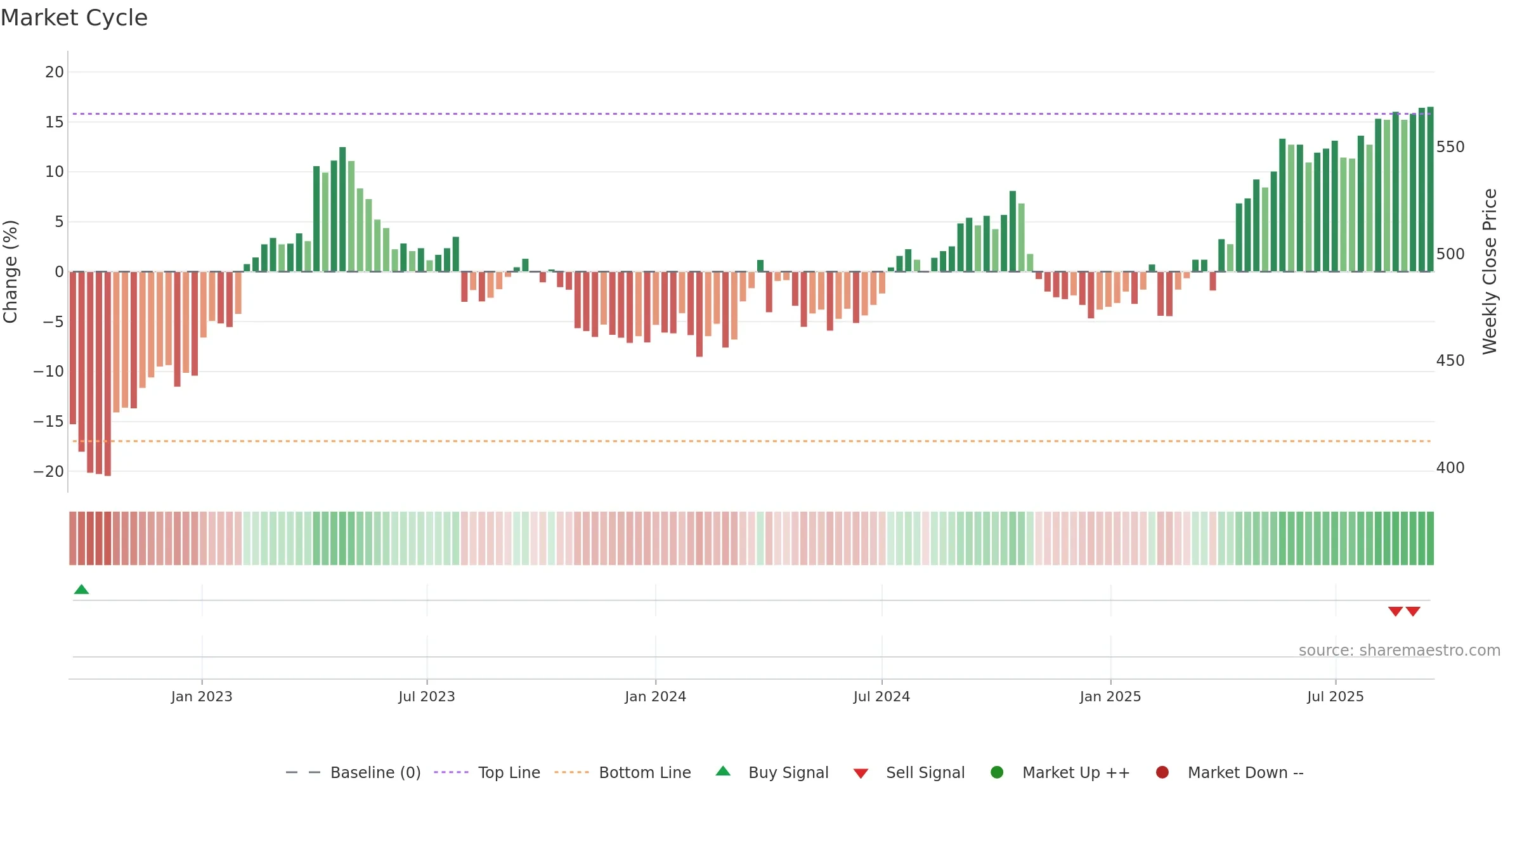The width and height of the screenshot is (1522, 856).
Task: Click the Change (%) y-axis title
Action: click(10, 271)
